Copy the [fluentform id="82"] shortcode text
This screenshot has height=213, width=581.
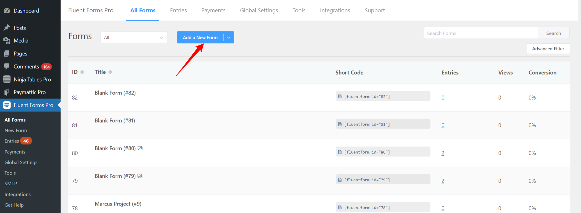pos(367,97)
